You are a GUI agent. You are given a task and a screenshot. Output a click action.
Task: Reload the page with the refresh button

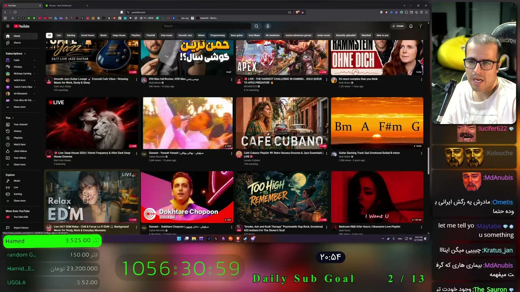15,12
